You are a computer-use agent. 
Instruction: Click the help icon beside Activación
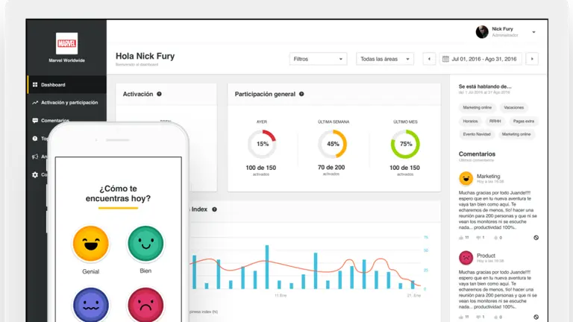(160, 94)
